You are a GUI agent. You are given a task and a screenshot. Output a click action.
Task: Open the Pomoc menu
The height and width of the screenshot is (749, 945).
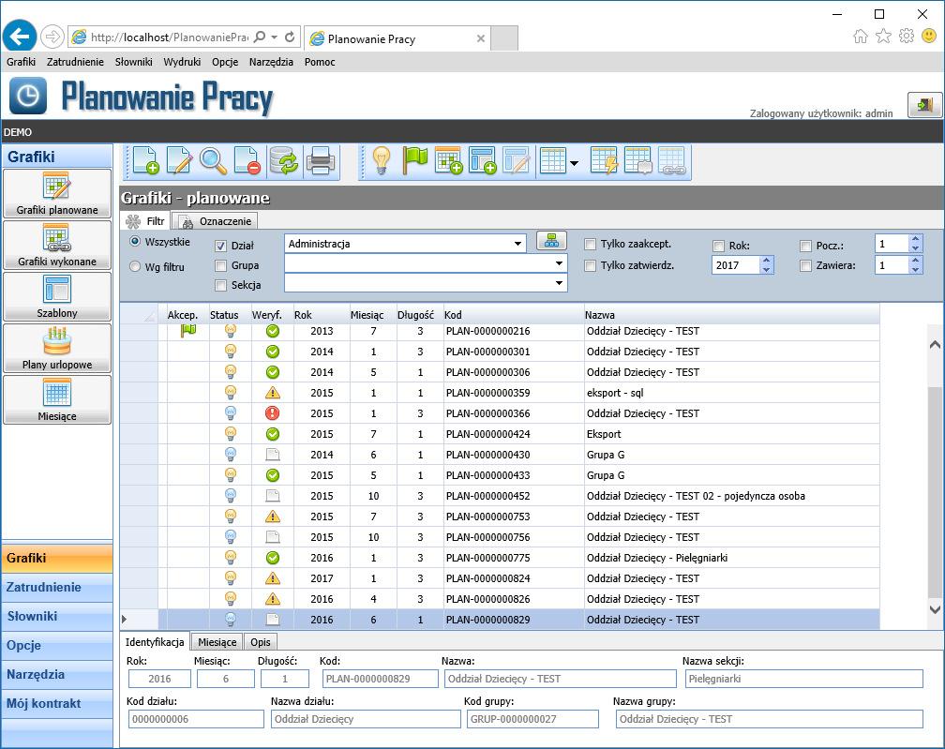(320, 62)
